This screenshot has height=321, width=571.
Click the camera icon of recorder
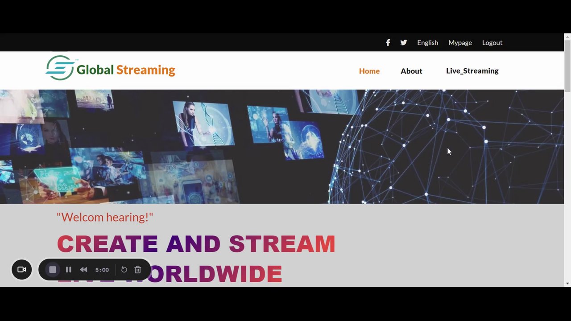21,269
